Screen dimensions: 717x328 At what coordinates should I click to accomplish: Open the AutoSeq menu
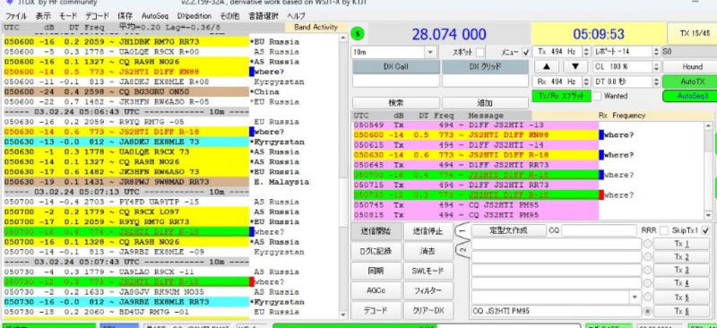click(154, 16)
